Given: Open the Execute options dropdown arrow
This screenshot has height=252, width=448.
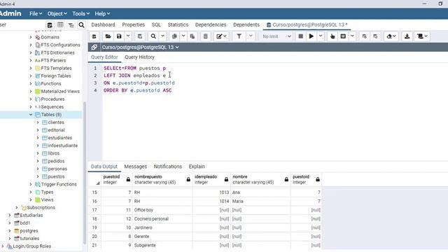Looking at the screenshot, I should point(321,36).
